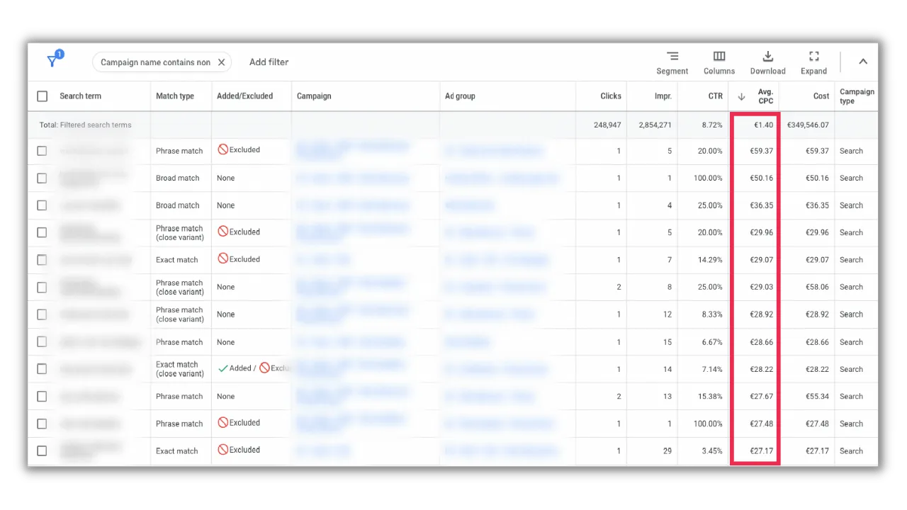
Task: Tick the select-all header checkbox
Action: tap(42, 96)
